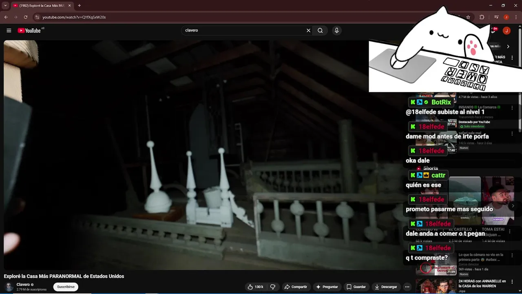Open options for Lo que la cámara video
522x294 pixels.
512,256
